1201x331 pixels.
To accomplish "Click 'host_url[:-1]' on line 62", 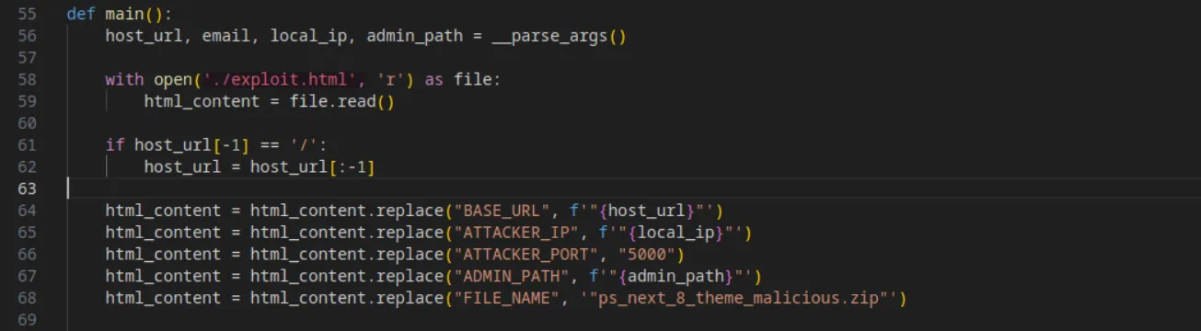I will [312, 167].
